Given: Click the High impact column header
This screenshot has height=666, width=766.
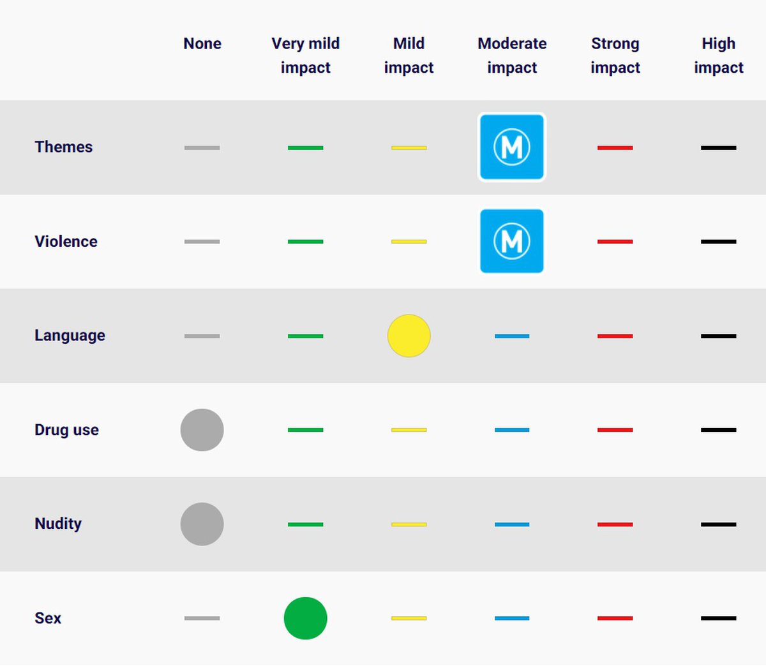Looking at the screenshot, I should click(x=719, y=56).
